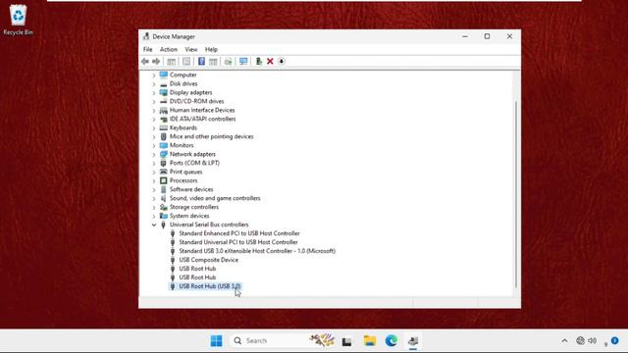628x353 pixels.
Task: Click the red X Uninstall device icon
Action: point(270,61)
